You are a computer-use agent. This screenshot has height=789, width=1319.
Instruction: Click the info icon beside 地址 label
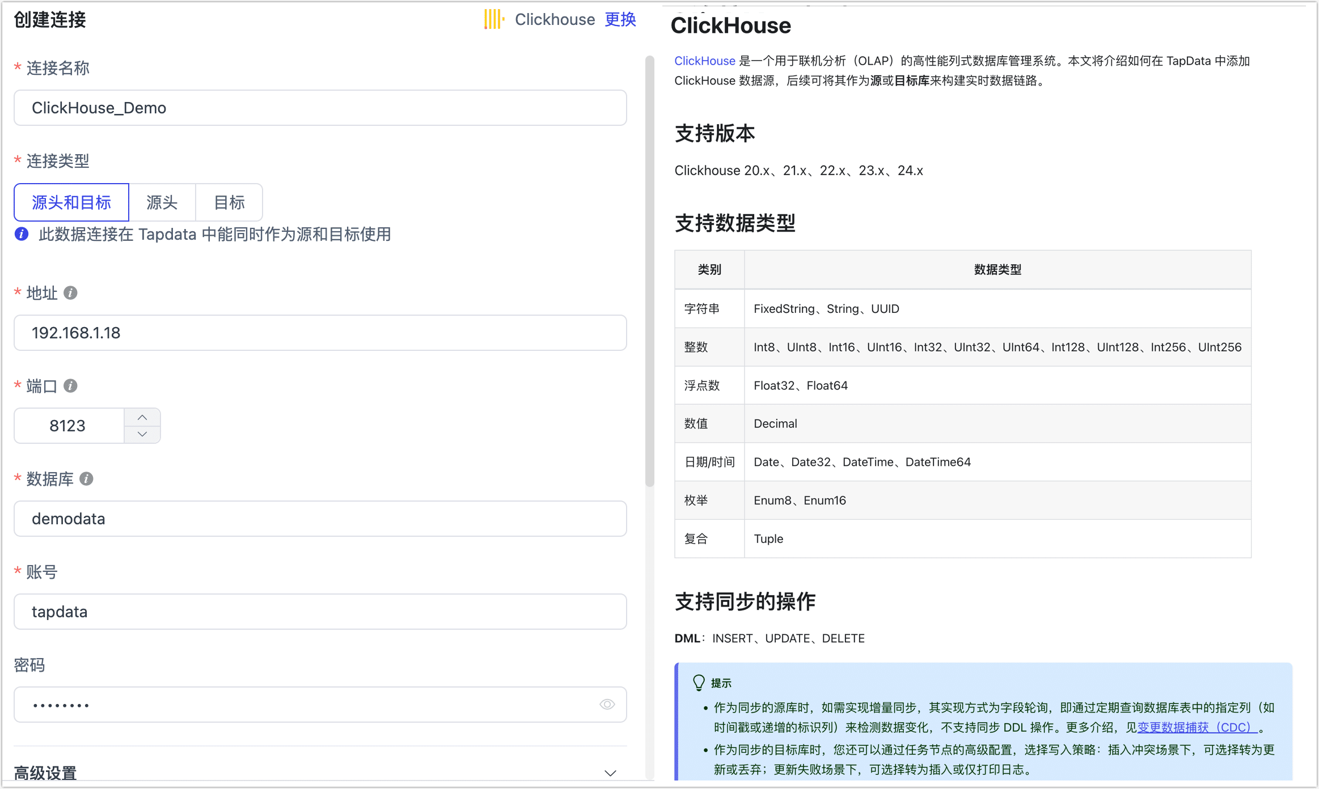70,294
